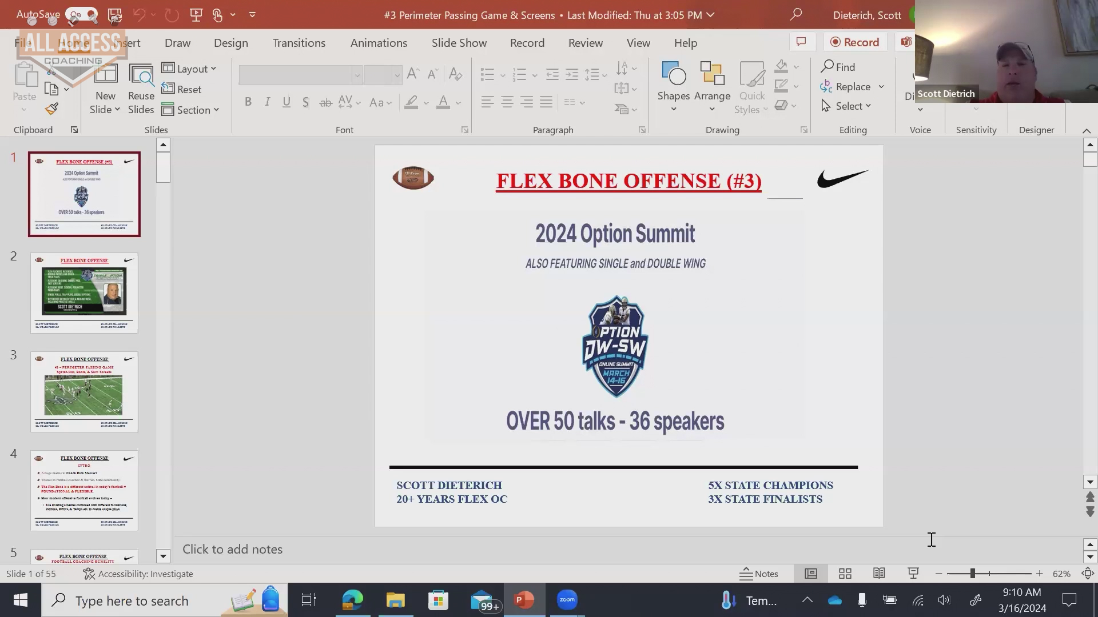1098x617 pixels.
Task: Toggle Notes pane in status bar
Action: (x=759, y=574)
